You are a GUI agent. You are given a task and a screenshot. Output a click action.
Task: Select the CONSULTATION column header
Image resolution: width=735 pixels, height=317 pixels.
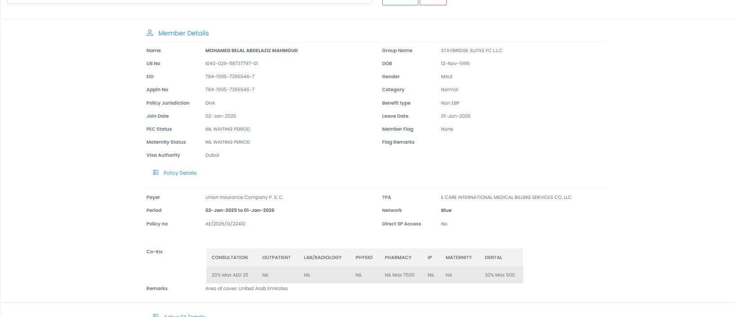click(x=229, y=257)
